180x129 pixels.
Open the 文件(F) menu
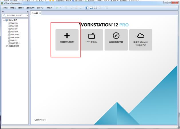[x=5, y=8]
